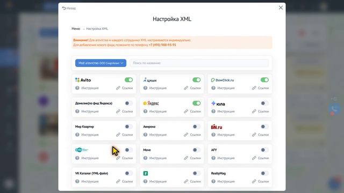Open ЦИАН Ссылки links
344x193 pixels.
[x=192, y=88]
